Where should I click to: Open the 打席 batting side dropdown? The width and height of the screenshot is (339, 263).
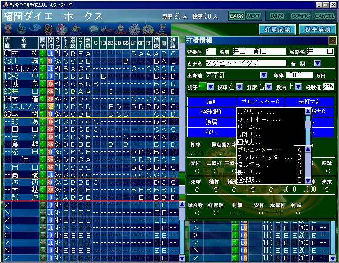(x=268, y=87)
